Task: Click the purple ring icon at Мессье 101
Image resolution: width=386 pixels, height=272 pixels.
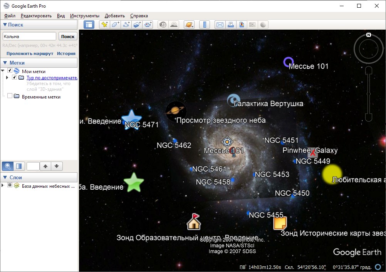Action: click(288, 62)
